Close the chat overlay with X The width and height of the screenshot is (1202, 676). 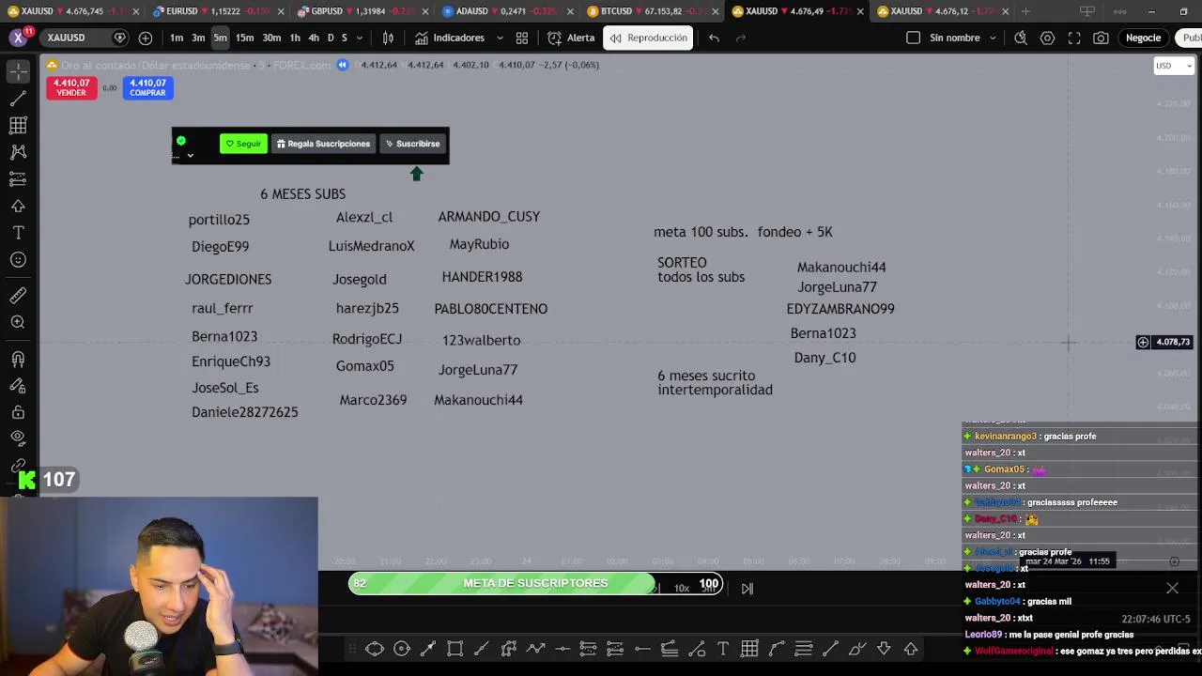[1172, 589]
